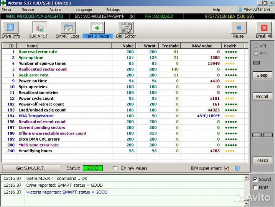This screenshot has width=275, height=207.
Task: Select the Reallocated event count row
Action: point(125,122)
